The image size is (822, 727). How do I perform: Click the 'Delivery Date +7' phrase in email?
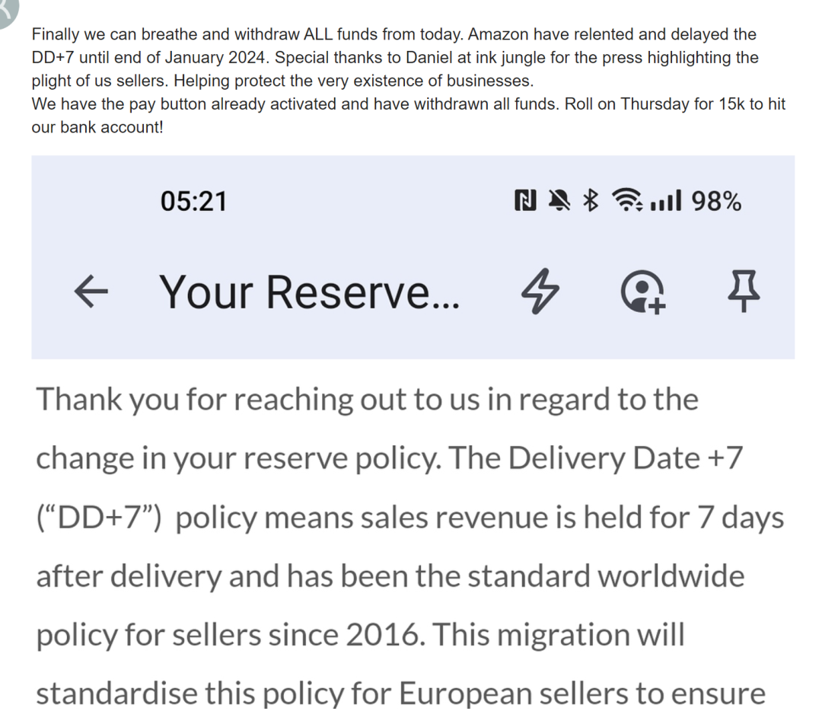[624, 458]
